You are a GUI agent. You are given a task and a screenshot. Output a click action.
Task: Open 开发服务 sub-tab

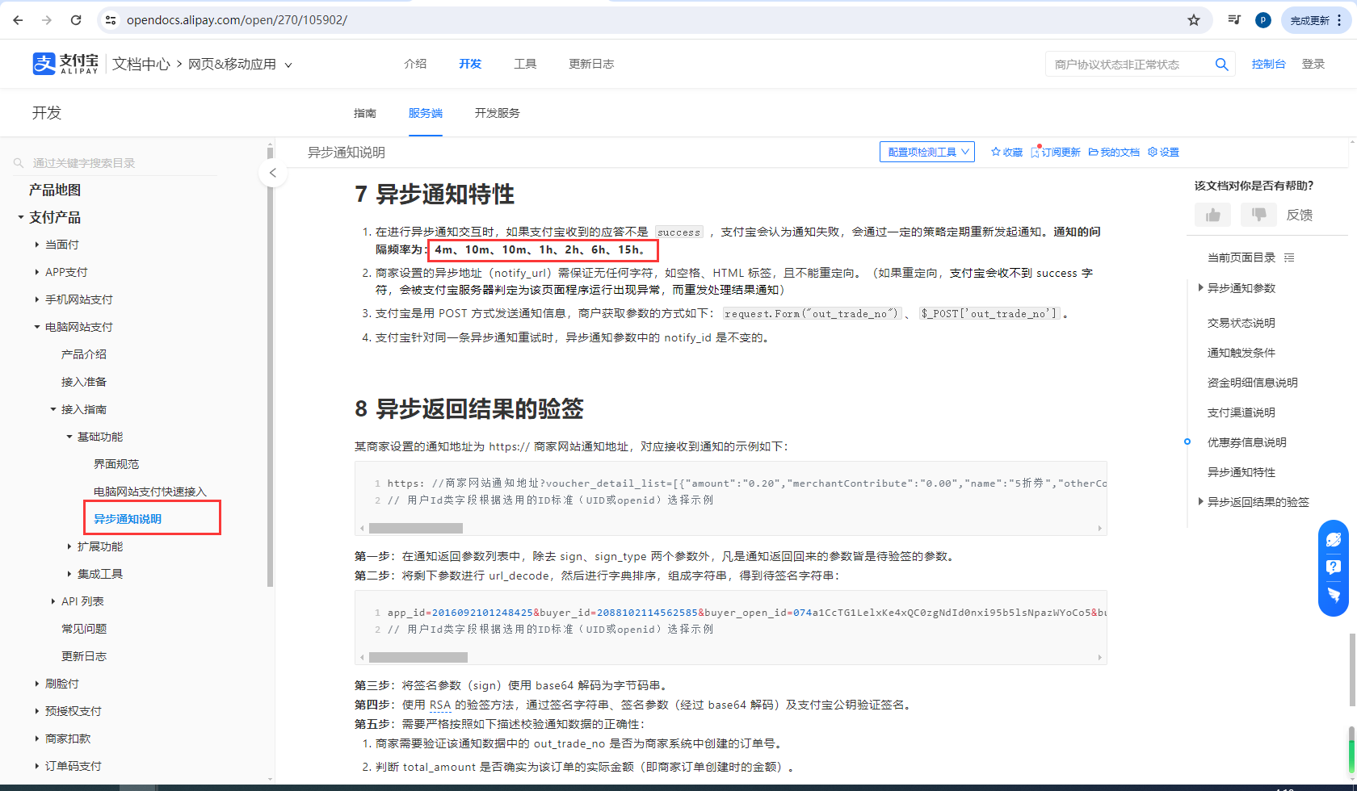pyautogui.click(x=498, y=113)
